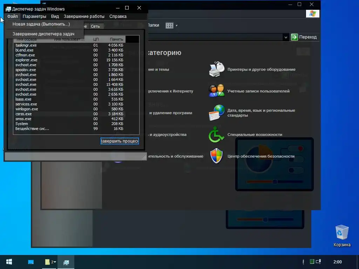Click the Завершить процесс button
This screenshot has height=269, width=359.
pyautogui.click(x=120, y=141)
